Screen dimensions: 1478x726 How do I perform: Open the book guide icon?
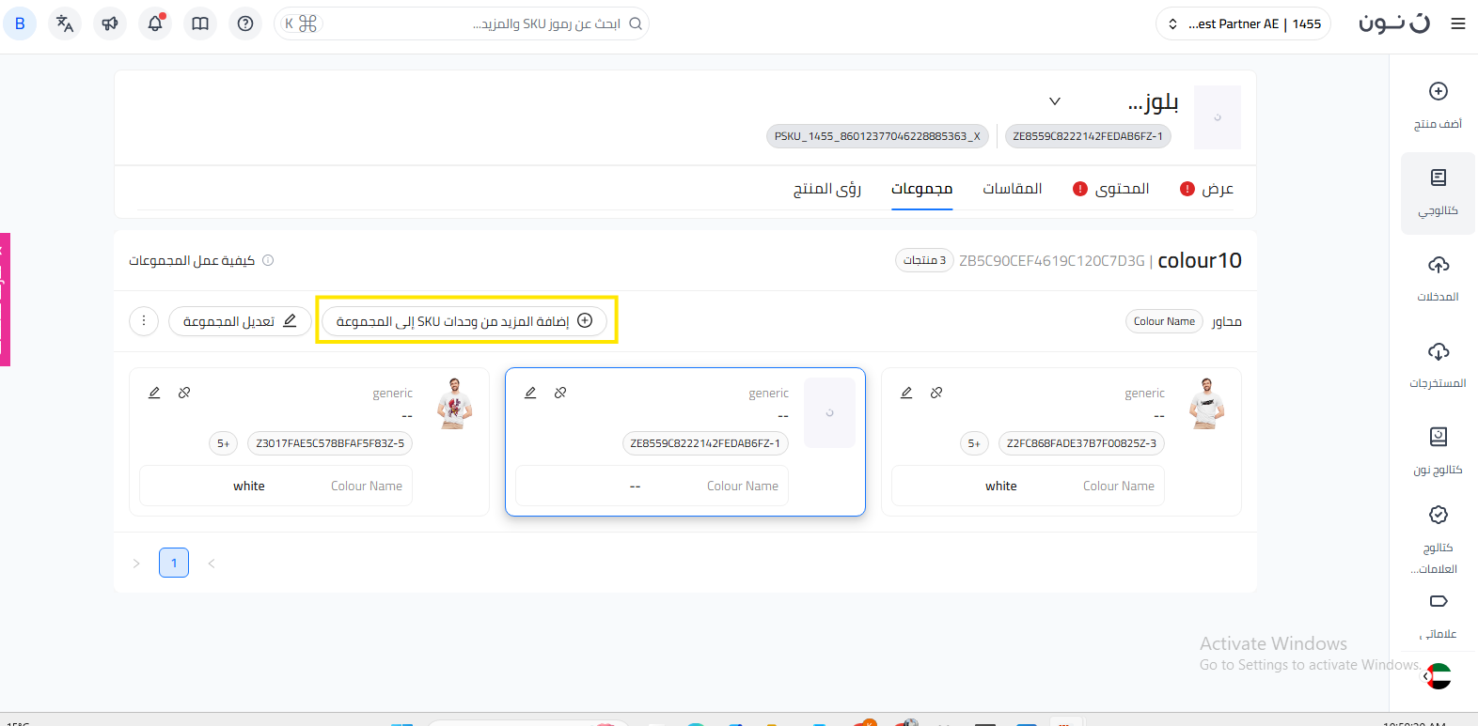click(200, 23)
